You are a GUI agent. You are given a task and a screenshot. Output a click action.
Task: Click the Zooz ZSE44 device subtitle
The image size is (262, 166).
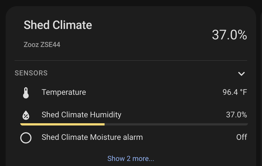pos(42,45)
